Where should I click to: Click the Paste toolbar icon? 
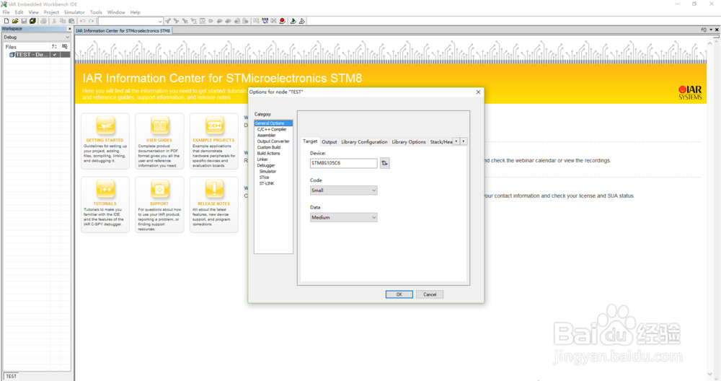(71, 21)
